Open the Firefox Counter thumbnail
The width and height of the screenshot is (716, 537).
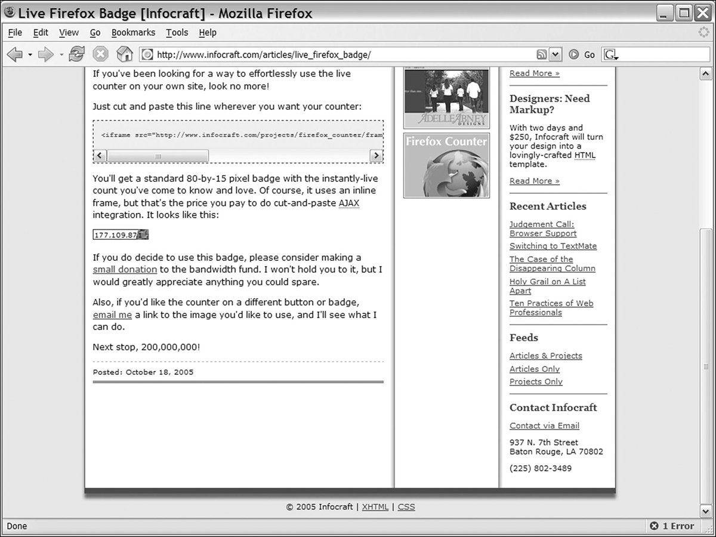[446, 165]
